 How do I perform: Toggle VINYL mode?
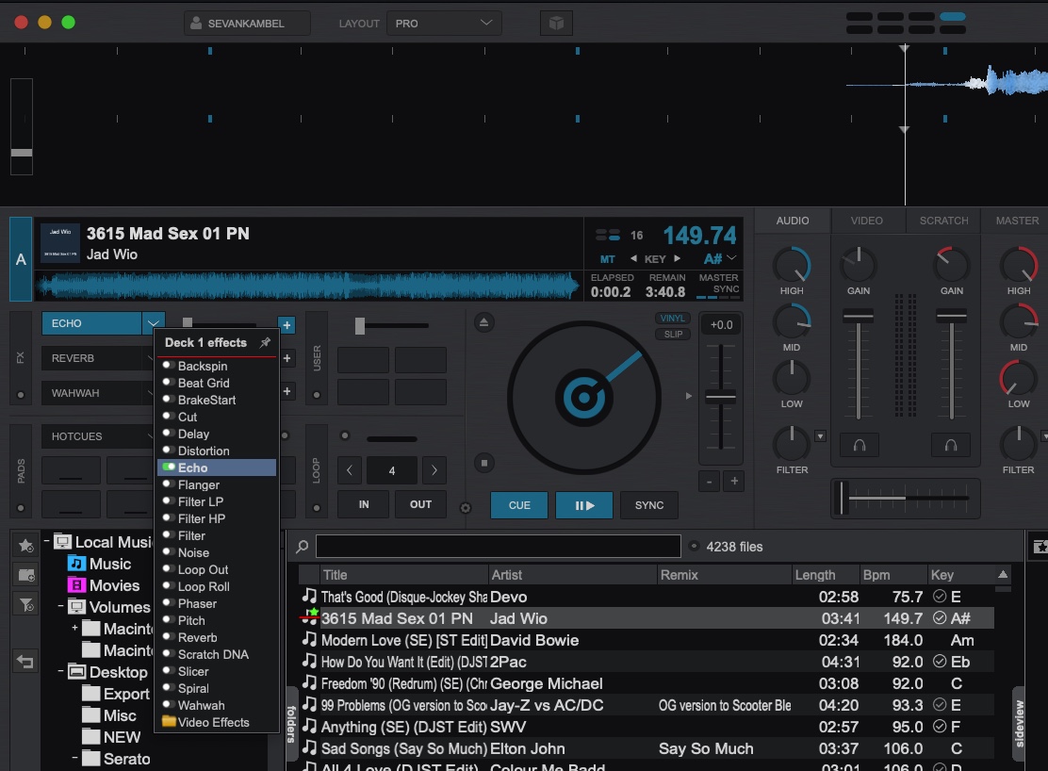click(672, 319)
